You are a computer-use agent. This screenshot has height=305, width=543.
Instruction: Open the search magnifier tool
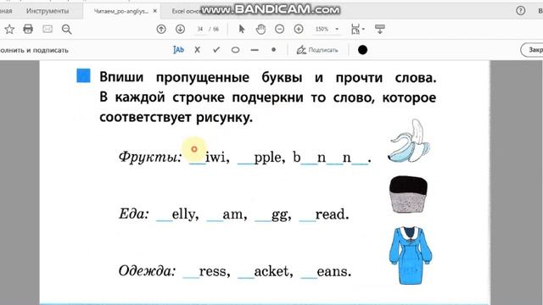click(x=66, y=30)
